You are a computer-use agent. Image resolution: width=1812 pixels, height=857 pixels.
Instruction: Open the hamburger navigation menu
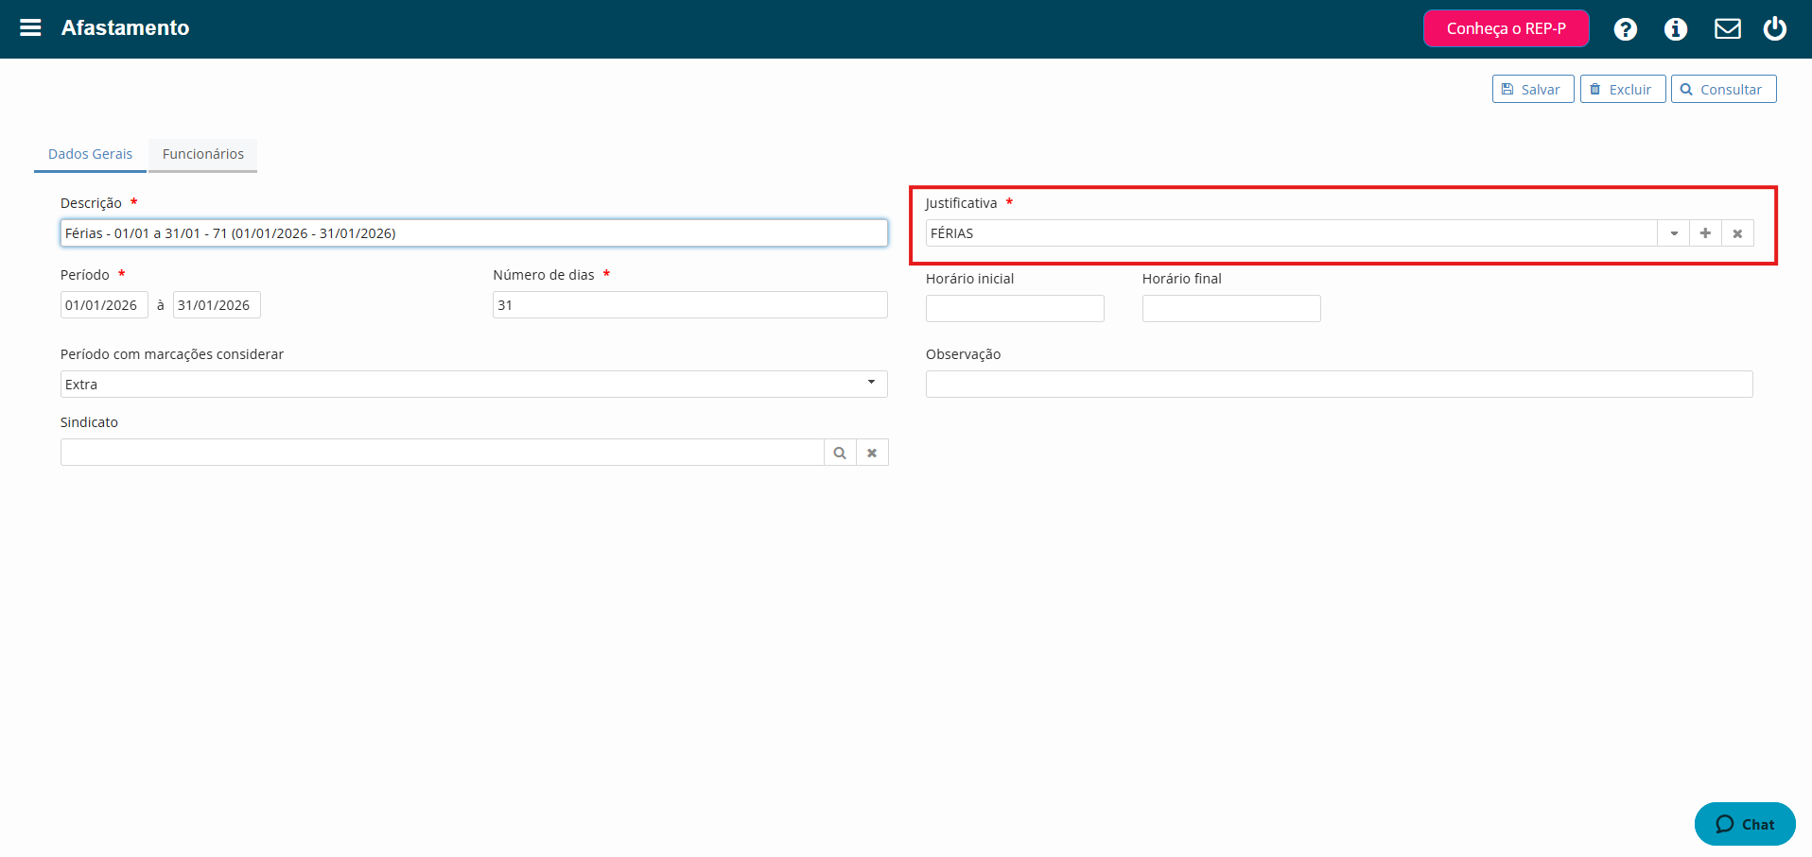(30, 28)
